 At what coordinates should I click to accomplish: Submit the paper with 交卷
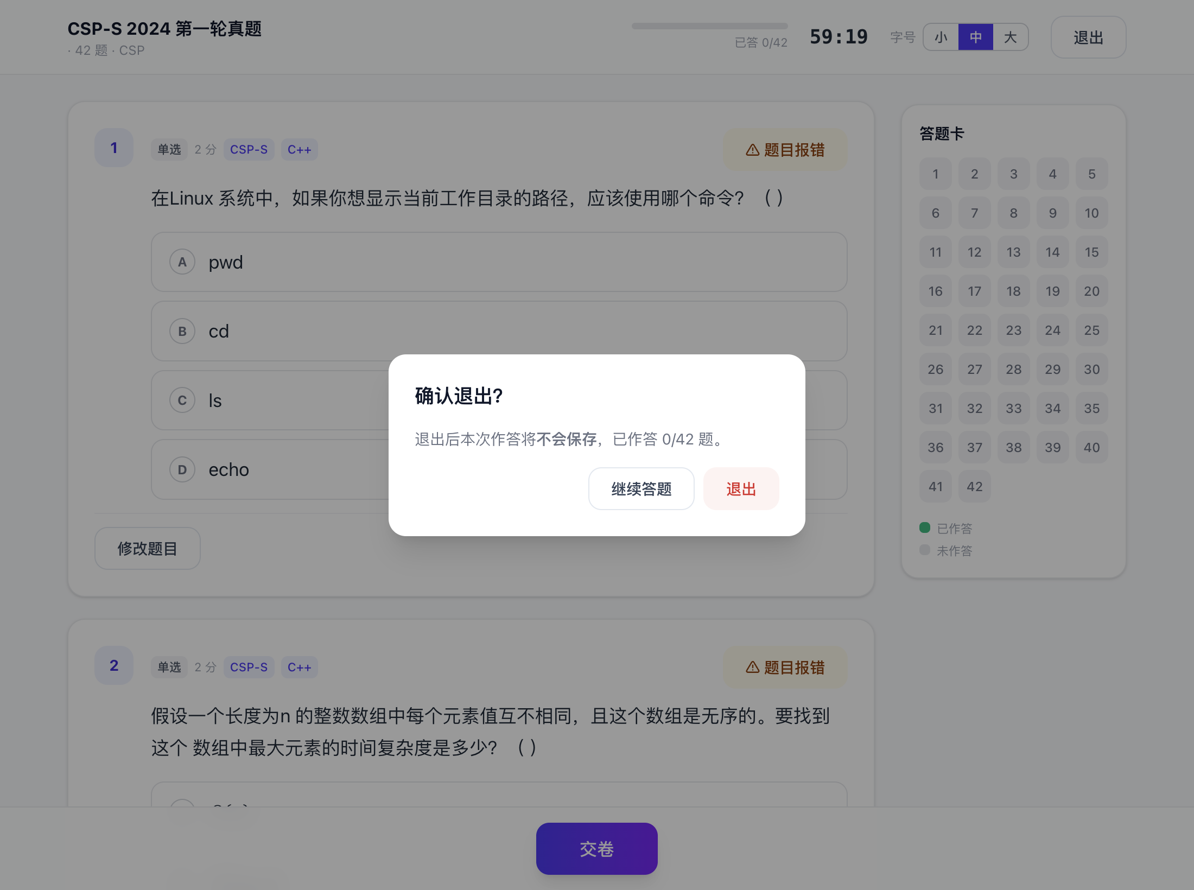596,849
